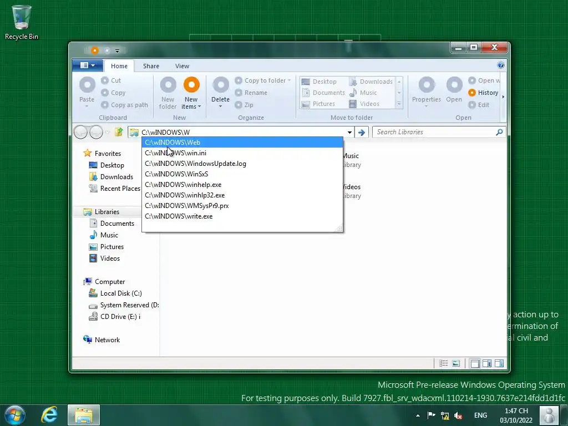
Task: Expand the ribbon overflow arrow on right
Action: click(x=503, y=97)
